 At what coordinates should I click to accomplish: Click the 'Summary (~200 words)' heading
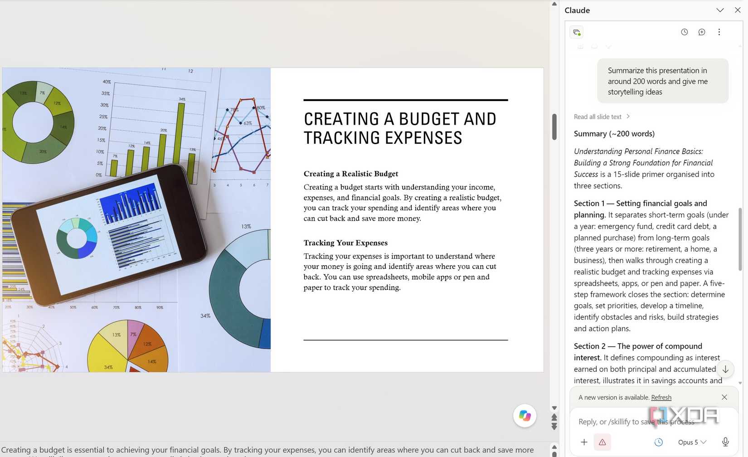coord(614,134)
